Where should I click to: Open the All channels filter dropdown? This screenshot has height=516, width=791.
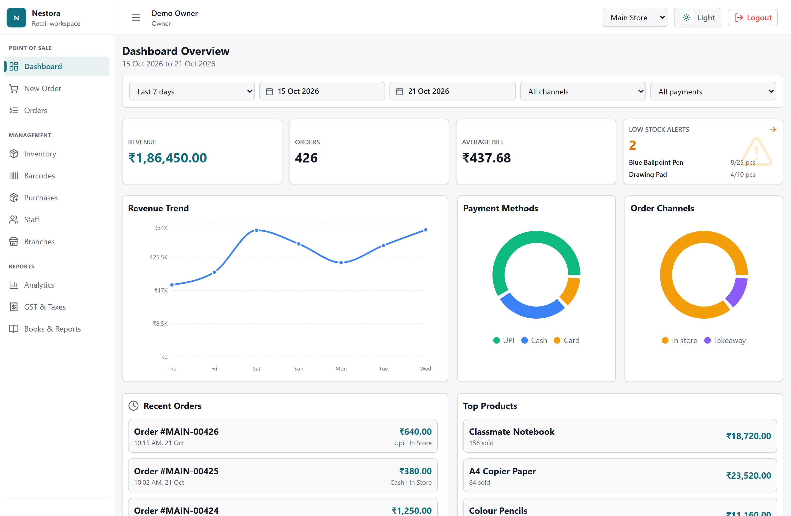pyautogui.click(x=583, y=91)
